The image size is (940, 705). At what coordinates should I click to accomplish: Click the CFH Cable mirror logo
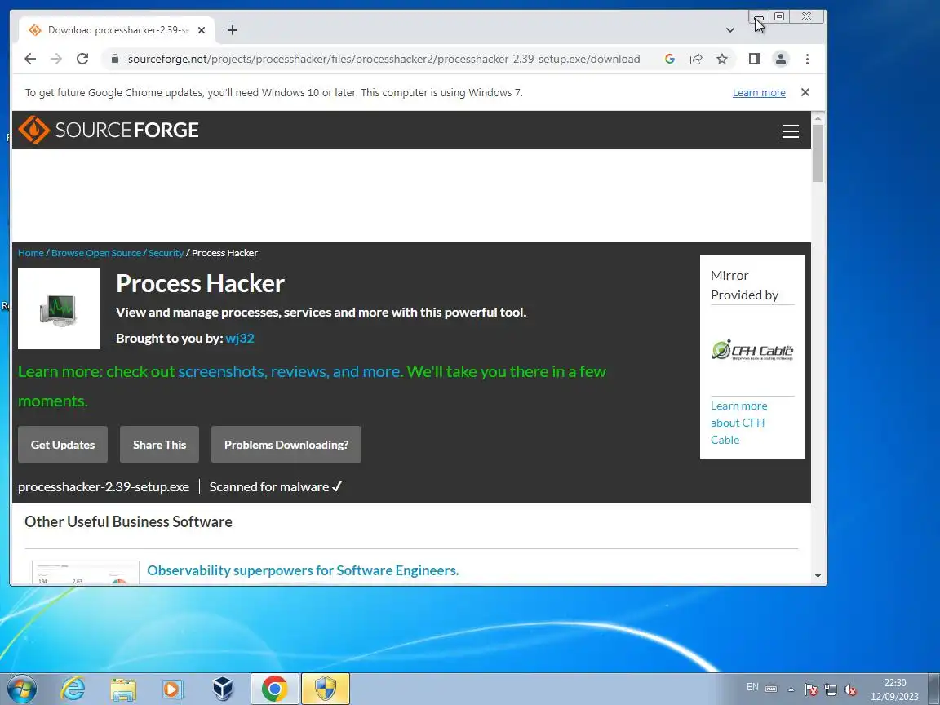(752, 350)
